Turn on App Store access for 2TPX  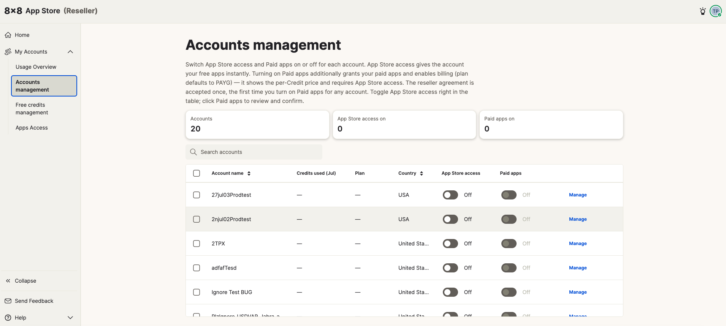(x=450, y=244)
